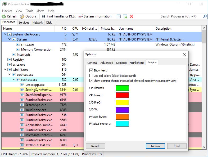Toggle the Show text checkbox
This screenshot has height=157, width=208.
[91, 70]
